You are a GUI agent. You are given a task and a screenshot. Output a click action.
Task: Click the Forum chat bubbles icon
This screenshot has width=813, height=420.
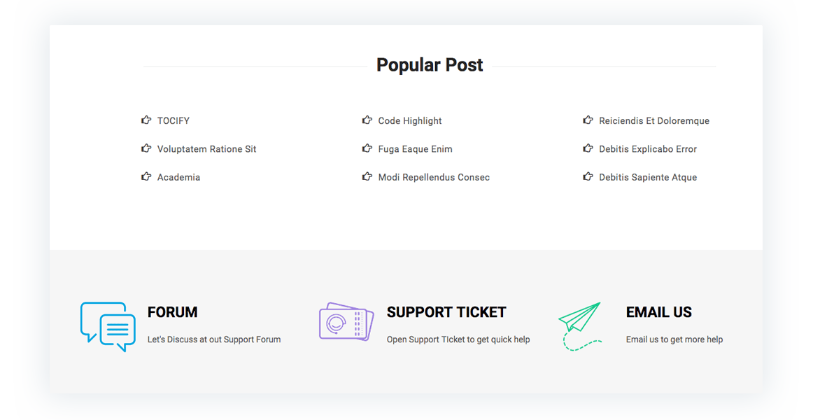[108, 327]
